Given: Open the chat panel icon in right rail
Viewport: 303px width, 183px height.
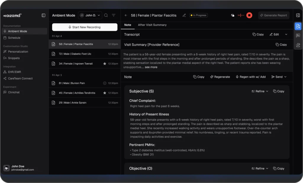Looking at the screenshot, I should click(298, 36).
